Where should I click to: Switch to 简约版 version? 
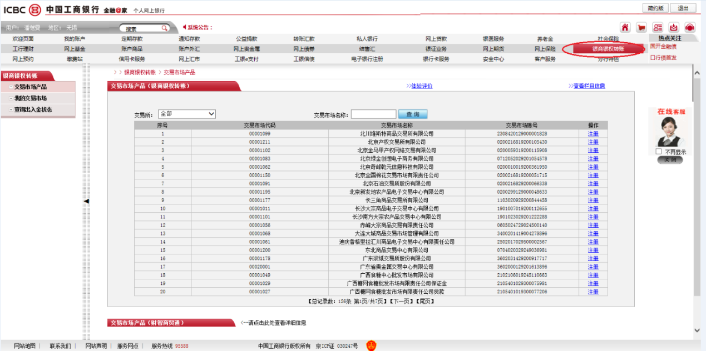(x=655, y=8)
